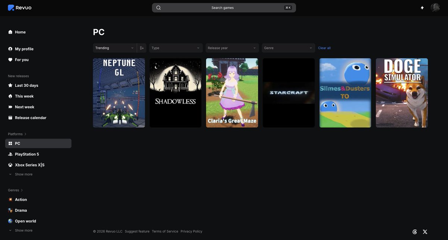Click the Release calendar icon
Viewport: 448px width, 240px height.
(10, 118)
